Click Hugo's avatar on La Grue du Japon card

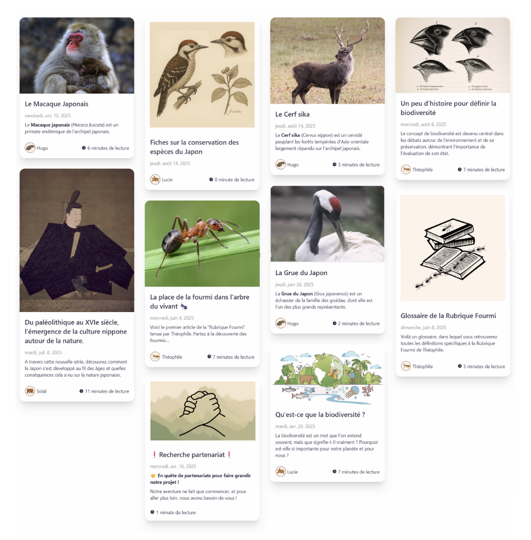[x=280, y=323]
